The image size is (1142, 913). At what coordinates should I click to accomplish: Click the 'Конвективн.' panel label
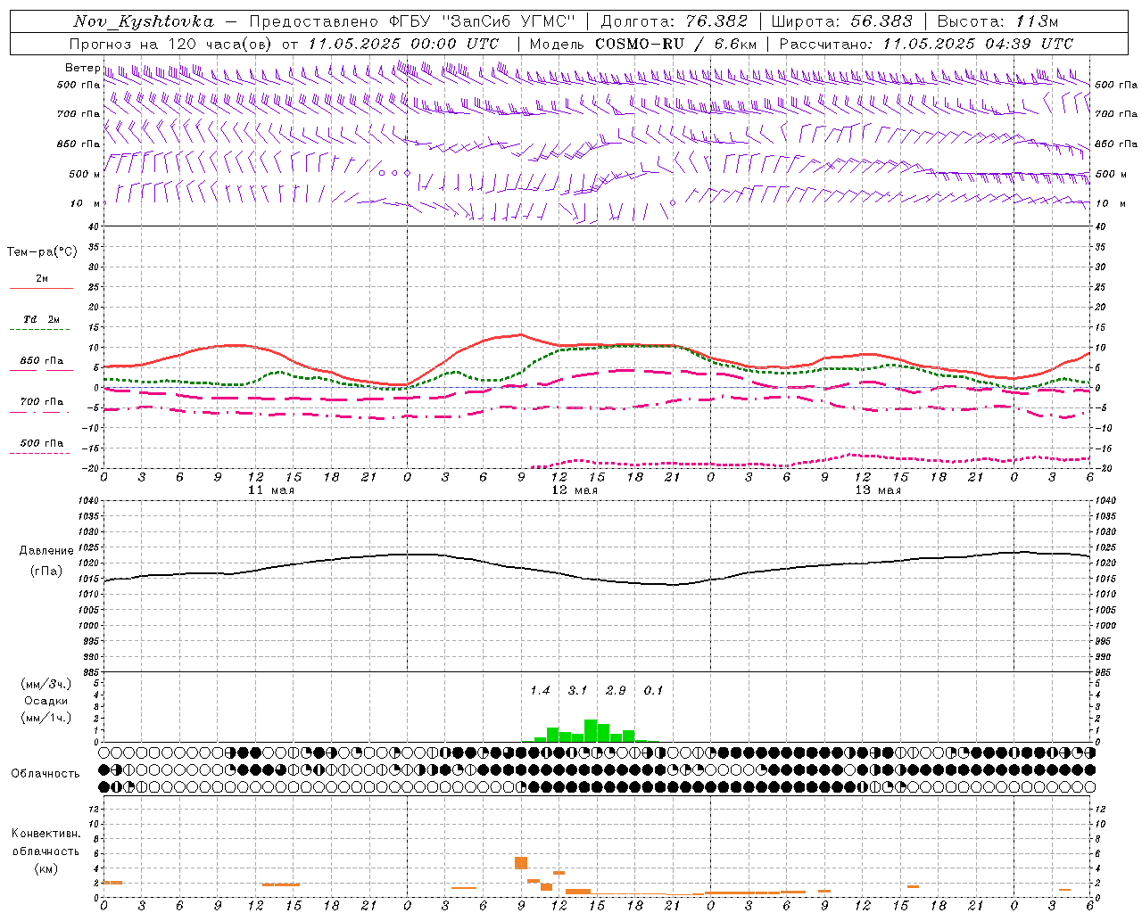click(x=46, y=834)
